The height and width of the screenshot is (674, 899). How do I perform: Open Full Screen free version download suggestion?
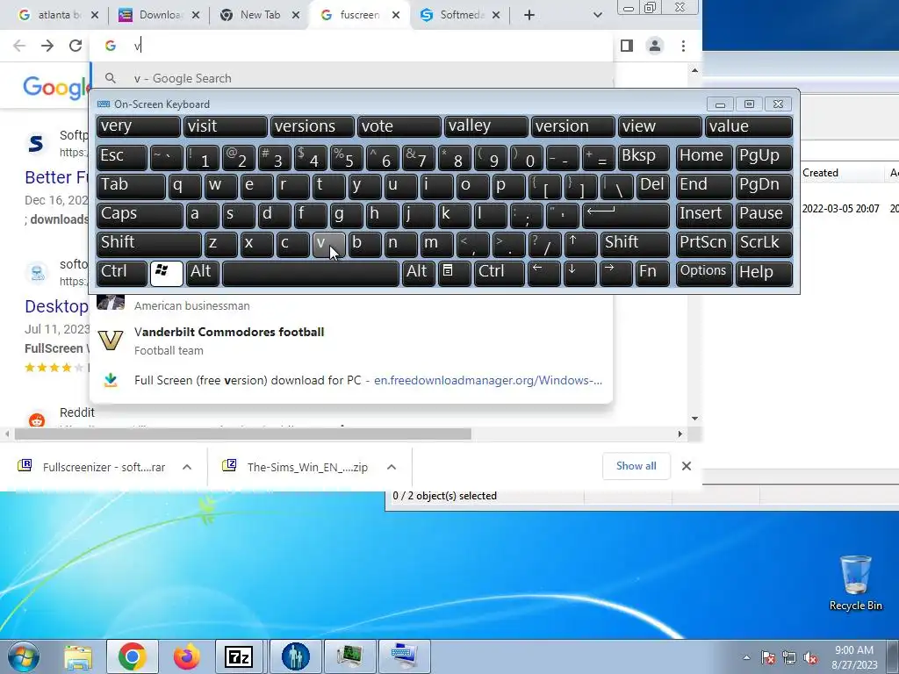[351, 381]
